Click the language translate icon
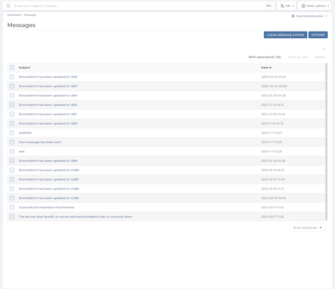Viewport: 335px width, 289px height. coord(282,6)
